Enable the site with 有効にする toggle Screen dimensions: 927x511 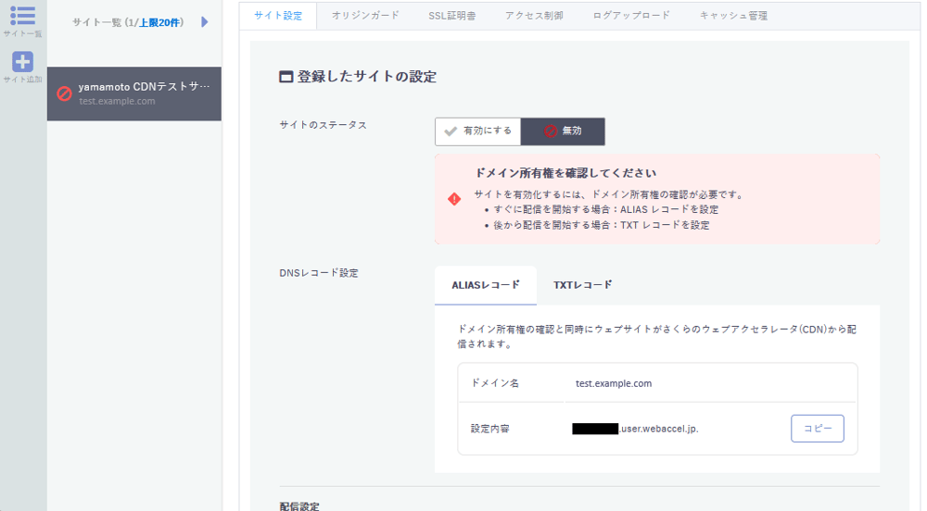click(x=477, y=131)
